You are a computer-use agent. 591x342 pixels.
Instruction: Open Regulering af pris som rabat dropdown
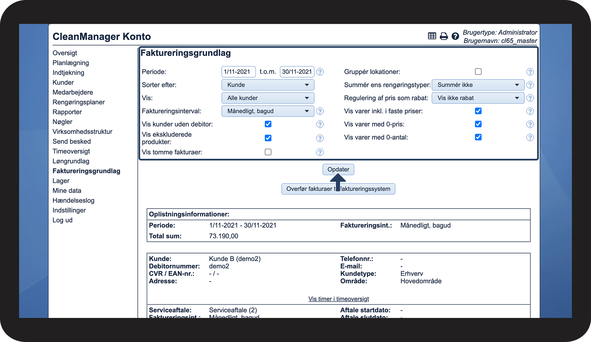478,98
